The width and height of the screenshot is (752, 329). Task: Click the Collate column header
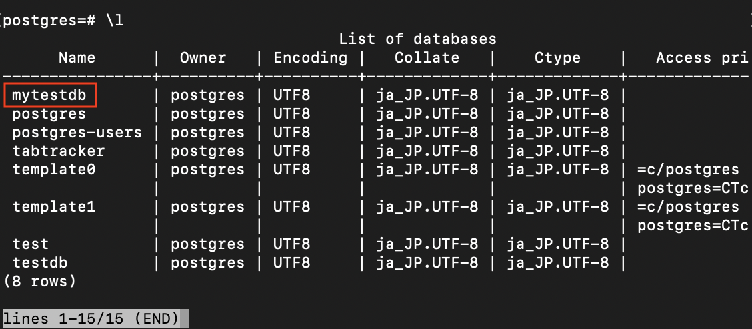tap(427, 58)
